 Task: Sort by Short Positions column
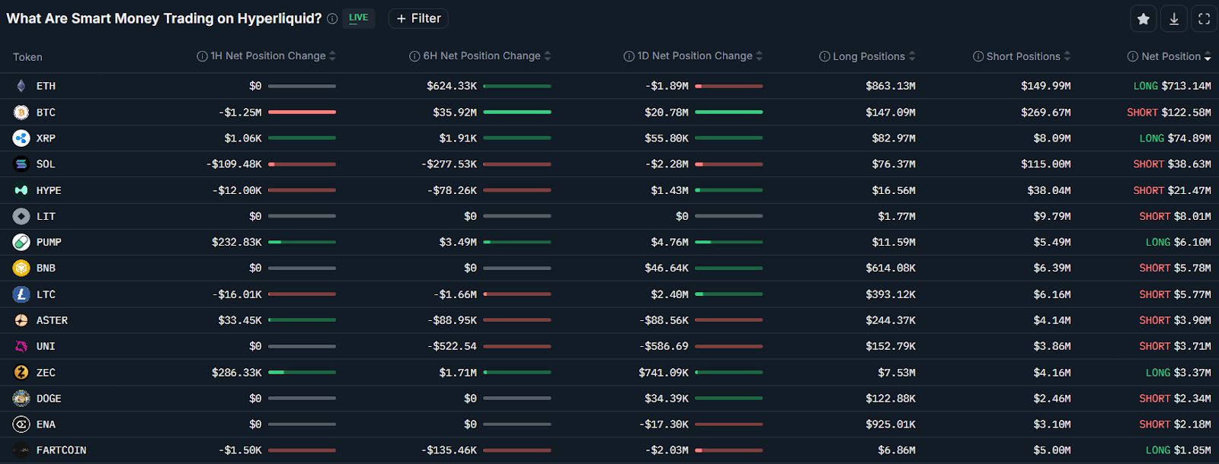1067,56
